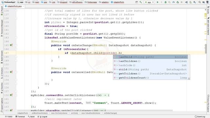Toggle the Logcat tool window
The image size is (210, 118).
(42, 117)
